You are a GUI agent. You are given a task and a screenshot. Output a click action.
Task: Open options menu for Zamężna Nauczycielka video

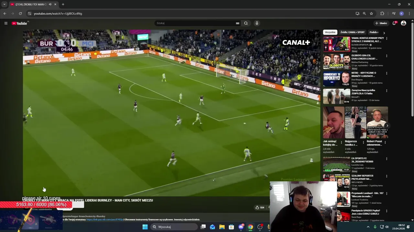(387, 91)
